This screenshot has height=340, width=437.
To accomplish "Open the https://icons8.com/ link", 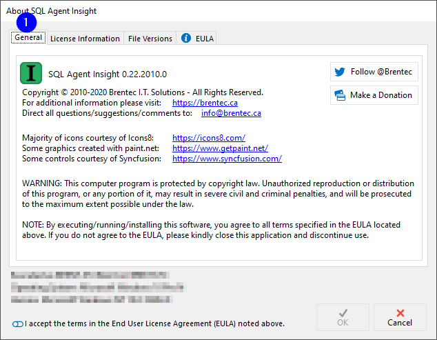I will click(209, 138).
